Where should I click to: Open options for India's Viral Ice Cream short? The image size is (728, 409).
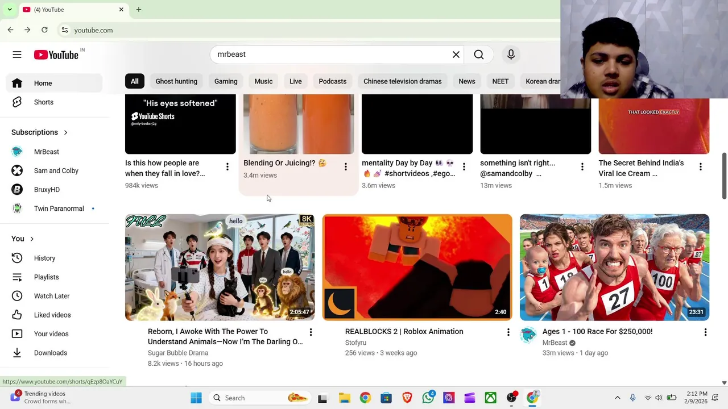tap(700, 166)
